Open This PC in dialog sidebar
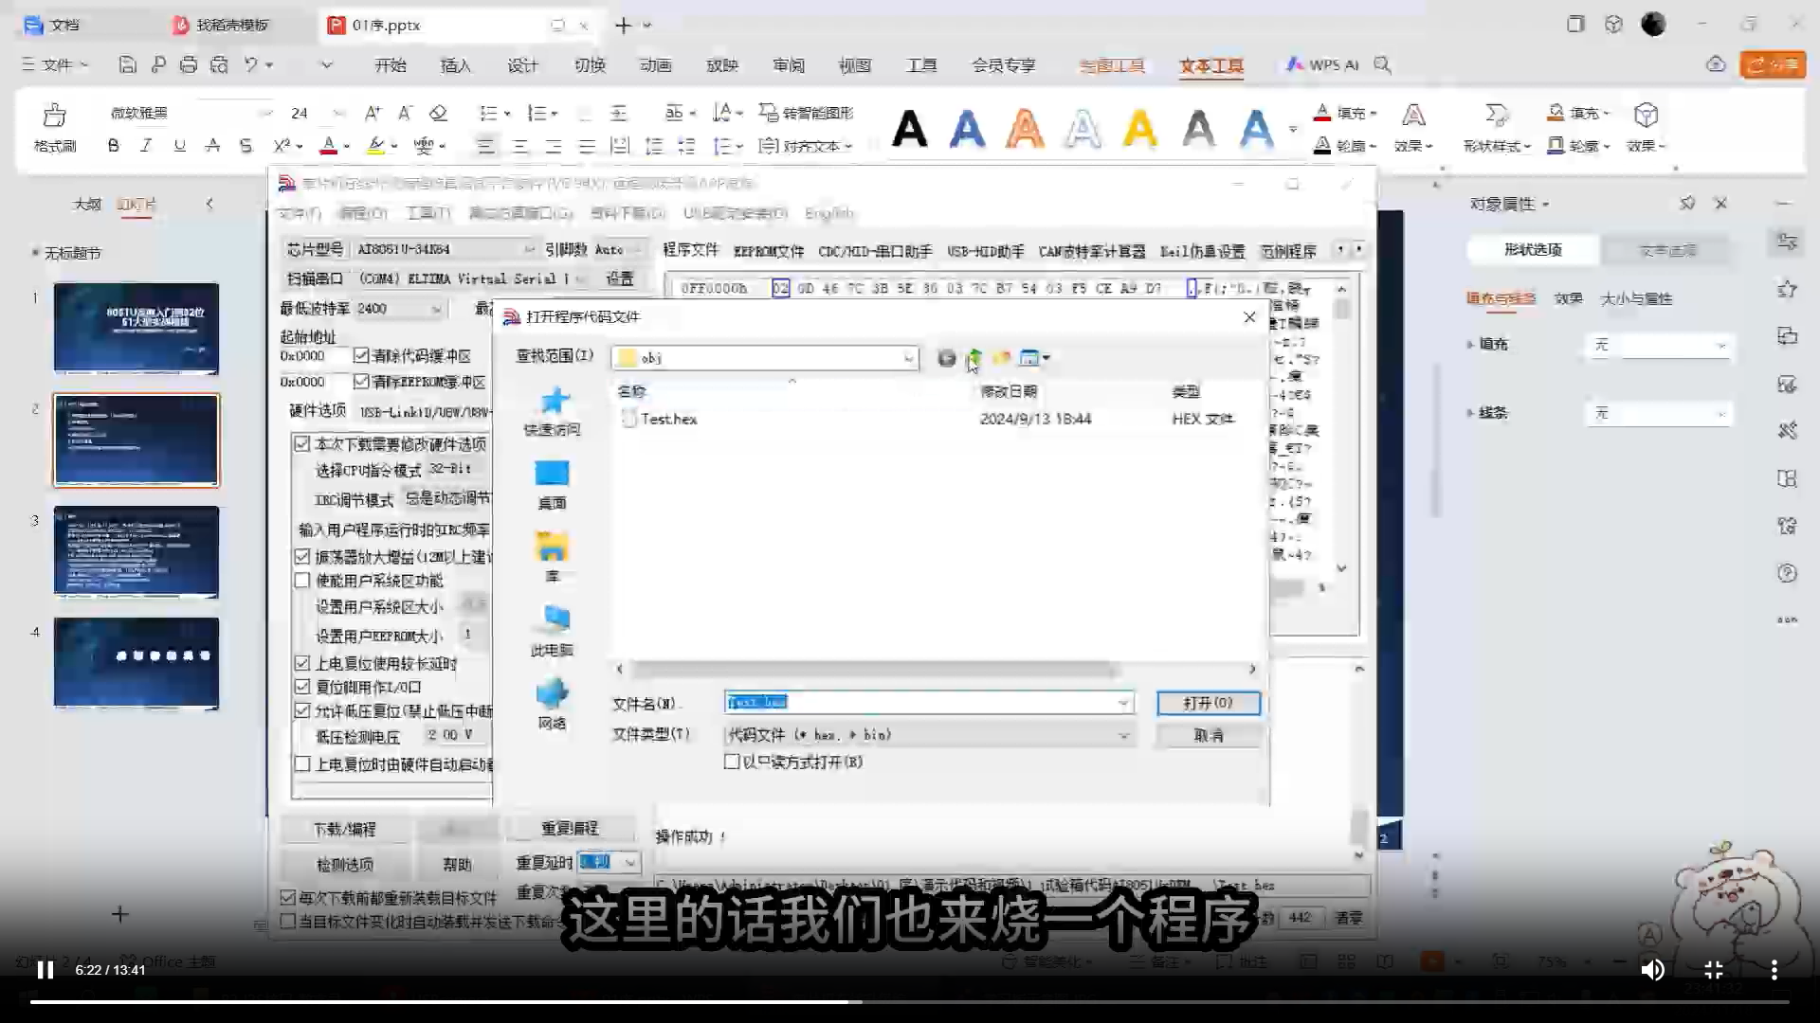The image size is (1820, 1023). [x=553, y=632]
